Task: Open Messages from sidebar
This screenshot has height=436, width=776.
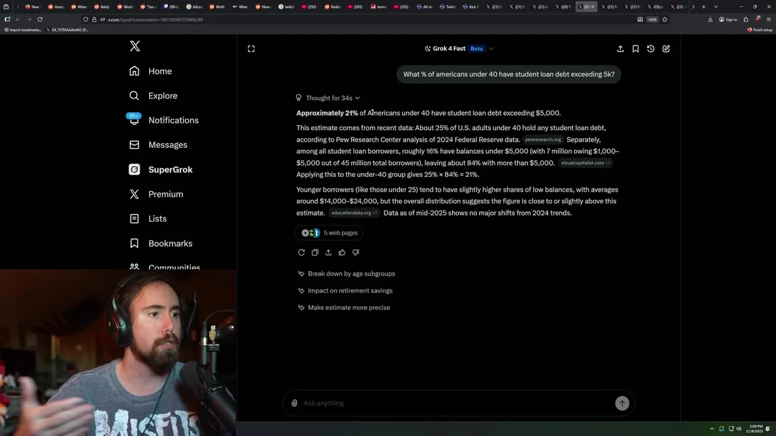Action: tap(158, 145)
